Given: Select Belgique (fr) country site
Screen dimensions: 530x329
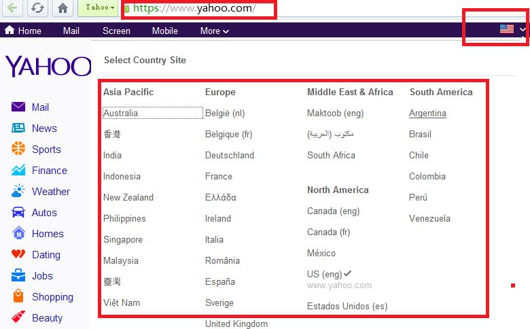Looking at the screenshot, I should (x=228, y=135).
